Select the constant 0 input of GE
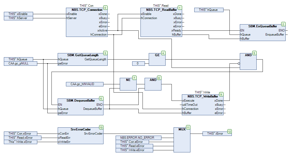The height and width of the screenshot is (156, 290). point(139,63)
